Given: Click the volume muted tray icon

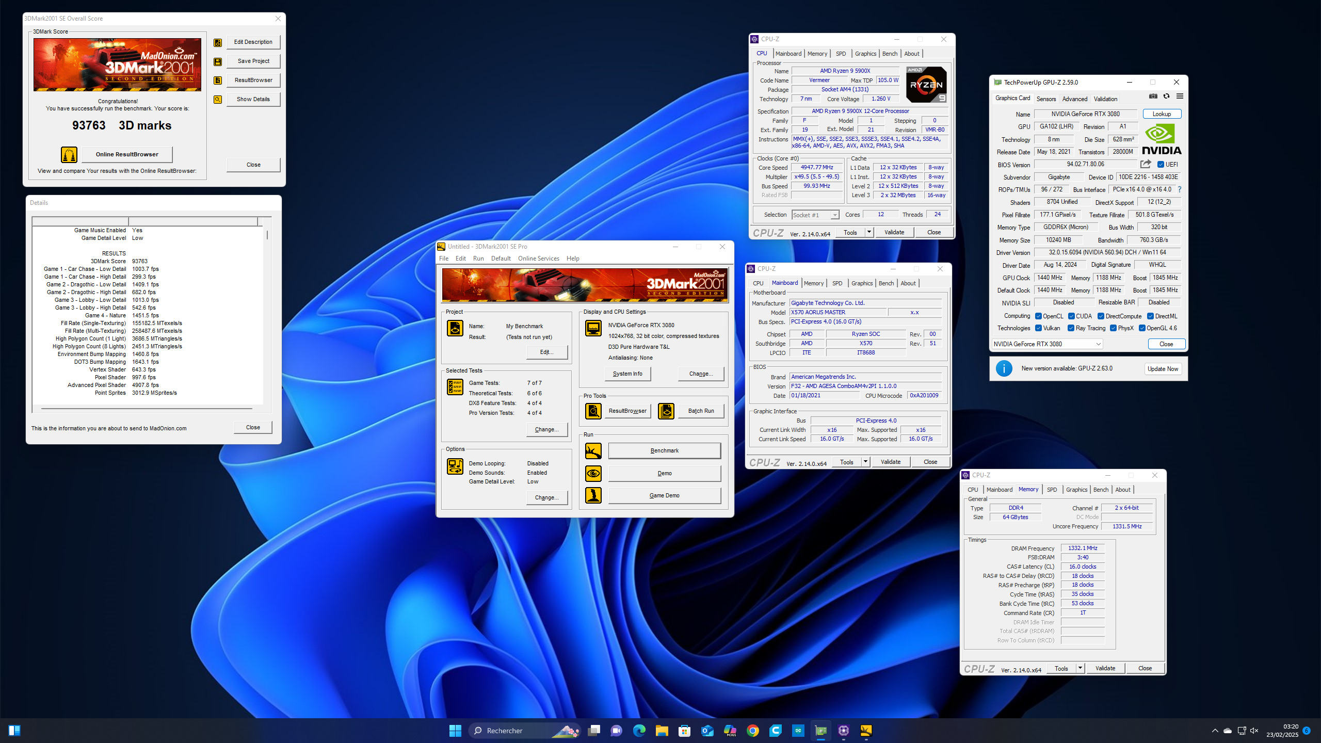Looking at the screenshot, I should pyautogui.click(x=1254, y=731).
